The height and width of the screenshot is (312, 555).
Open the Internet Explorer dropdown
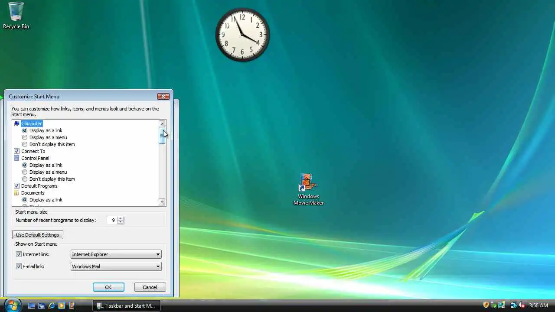click(116, 254)
